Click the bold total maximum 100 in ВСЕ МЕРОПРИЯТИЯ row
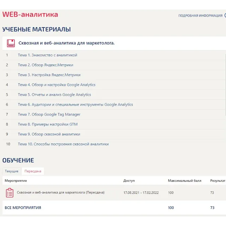 (x=171, y=208)
